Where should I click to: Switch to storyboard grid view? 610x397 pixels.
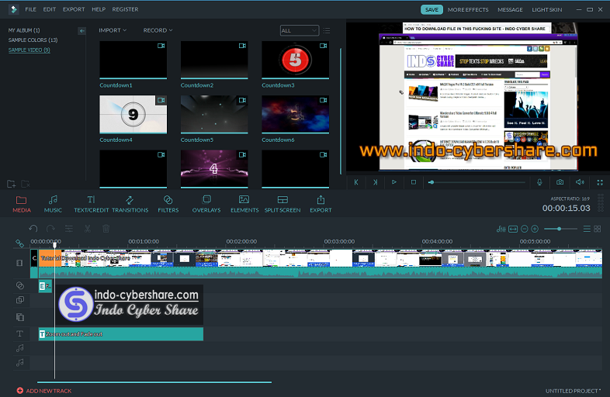598,229
